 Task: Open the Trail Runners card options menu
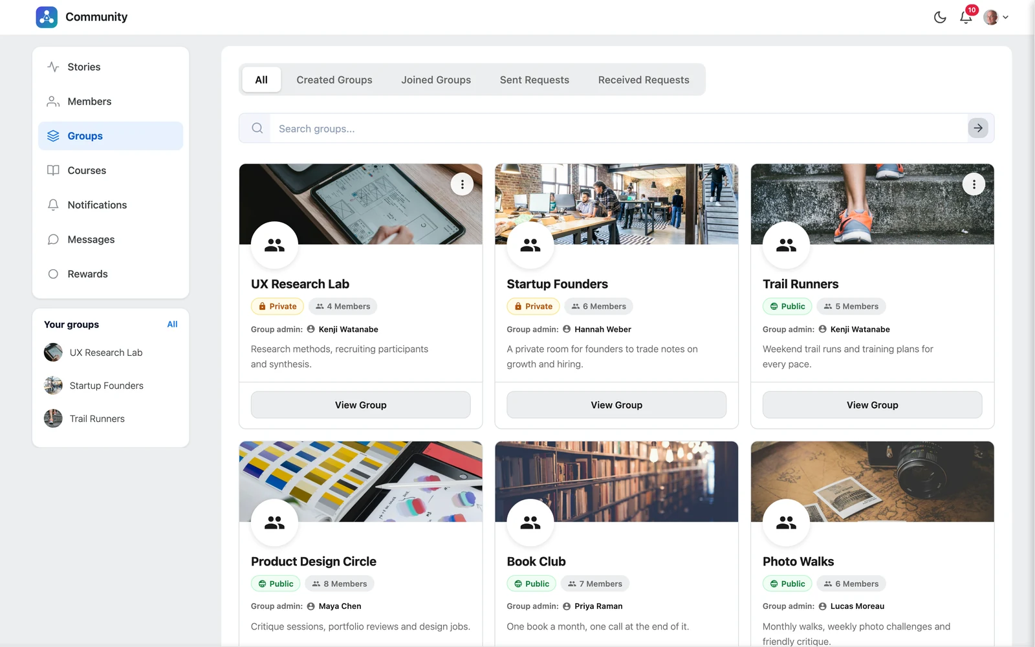974,184
